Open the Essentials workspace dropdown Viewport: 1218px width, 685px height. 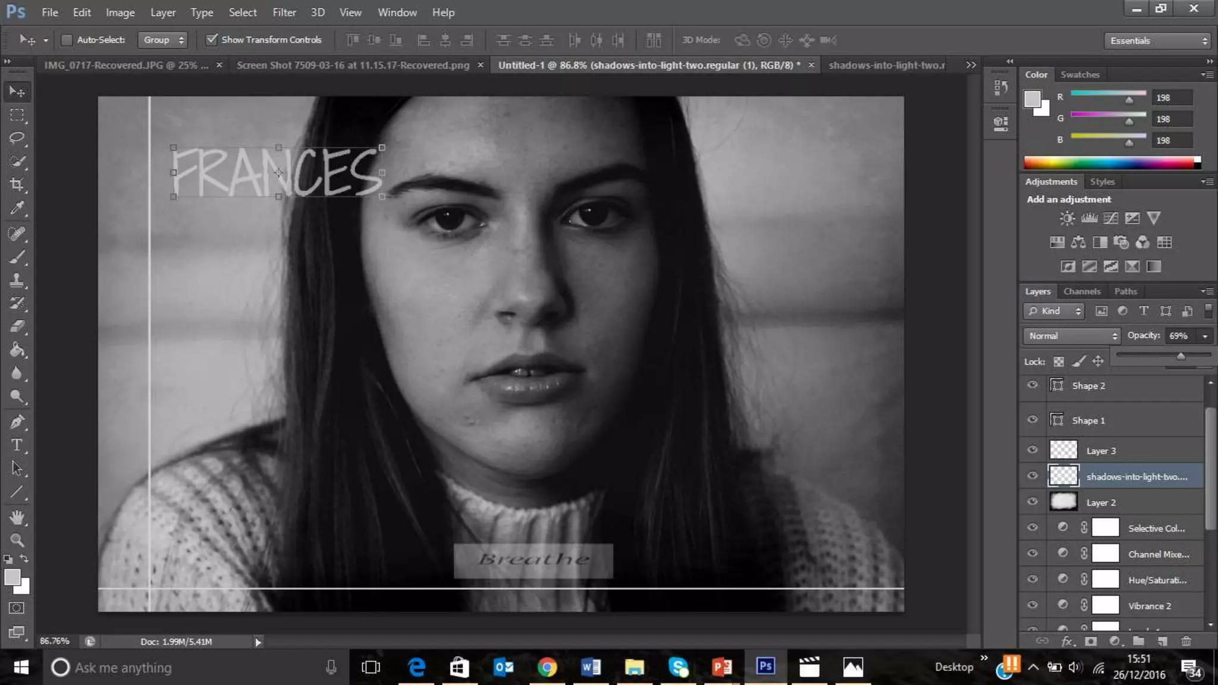(x=1158, y=40)
